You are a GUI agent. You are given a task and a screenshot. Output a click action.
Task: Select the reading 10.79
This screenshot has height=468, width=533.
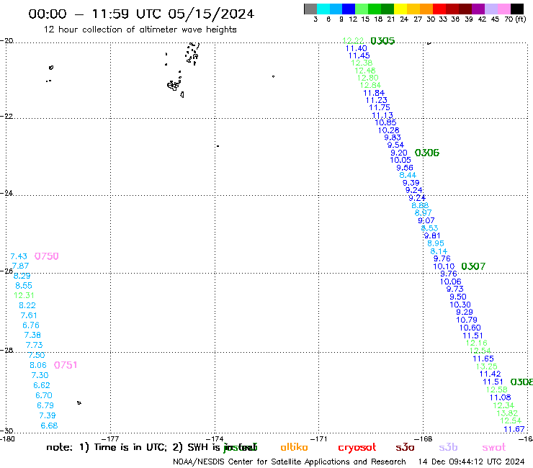[x=467, y=320]
